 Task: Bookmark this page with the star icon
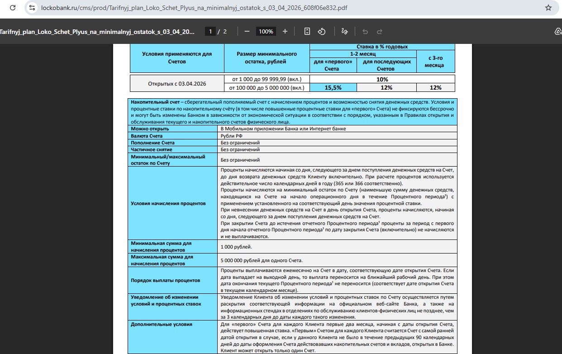[x=548, y=8]
